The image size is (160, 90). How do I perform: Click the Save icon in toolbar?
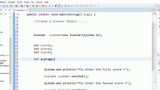[x=3, y=6]
